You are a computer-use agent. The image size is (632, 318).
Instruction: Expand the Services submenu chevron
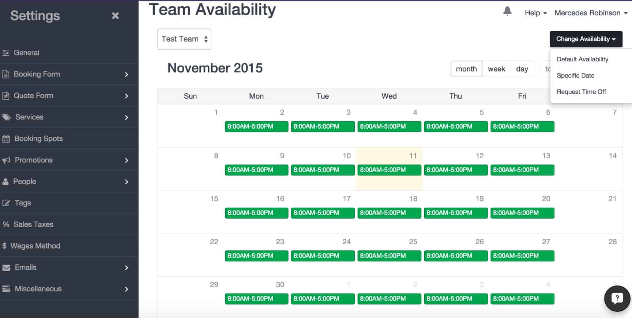tap(127, 117)
